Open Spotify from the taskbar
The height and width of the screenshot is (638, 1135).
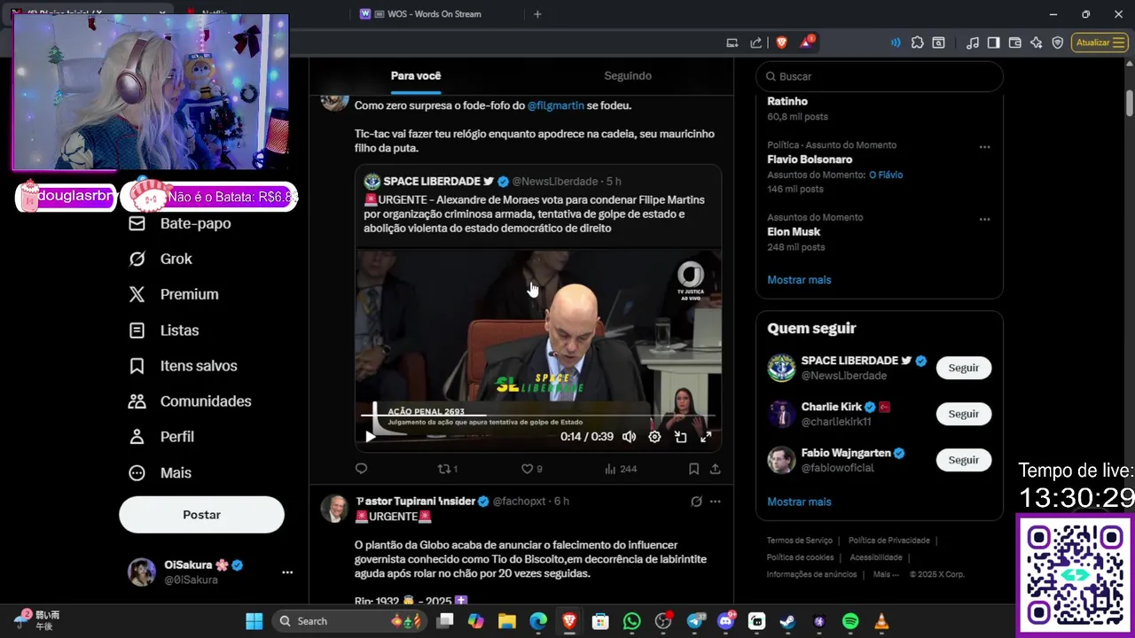coord(850,621)
